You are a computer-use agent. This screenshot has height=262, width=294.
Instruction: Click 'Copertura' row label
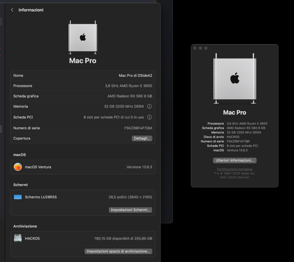click(x=22, y=138)
